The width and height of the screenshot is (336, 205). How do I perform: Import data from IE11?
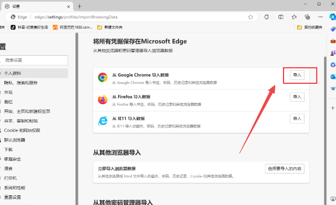[297, 119]
